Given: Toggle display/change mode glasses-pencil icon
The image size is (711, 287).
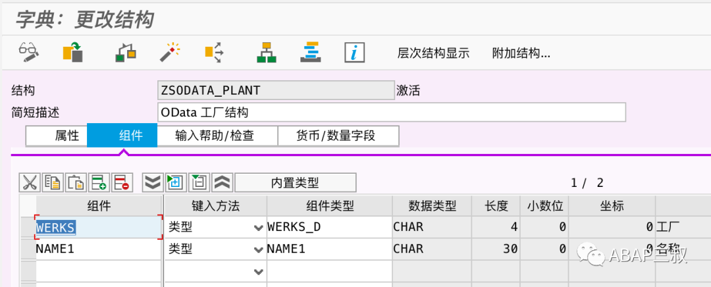Looking at the screenshot, I should pos(28,52).
